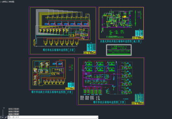Image resolution: width=172 pixels, height=119 pixels.
Task: Open command line customize wrench menu
Action: point(6,117)
